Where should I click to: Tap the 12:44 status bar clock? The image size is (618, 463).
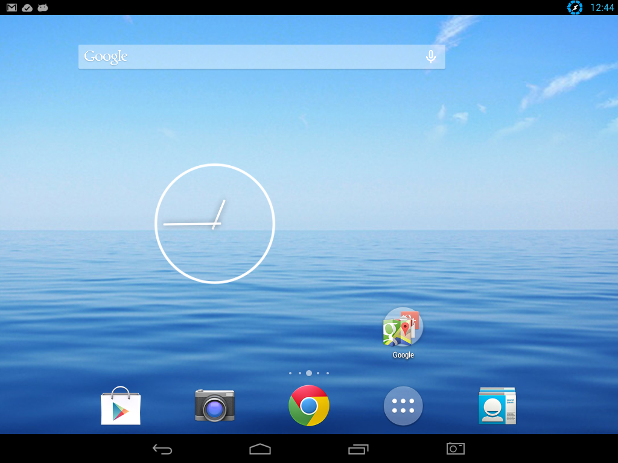[602, 7]
